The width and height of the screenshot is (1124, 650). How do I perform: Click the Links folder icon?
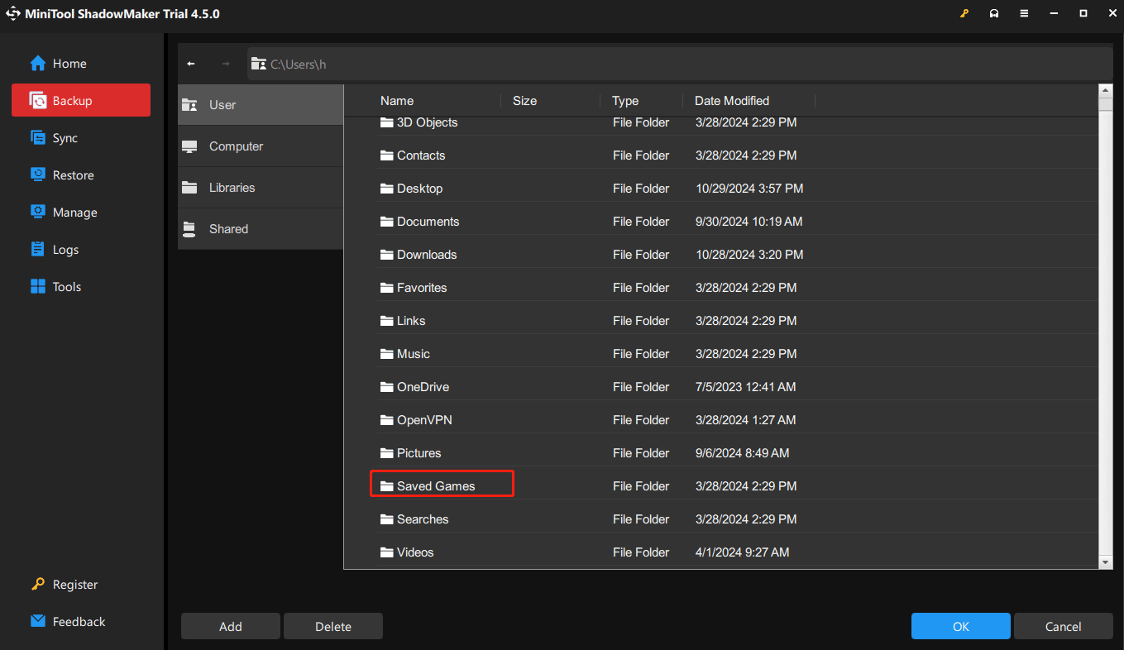[x=386, y=321]
